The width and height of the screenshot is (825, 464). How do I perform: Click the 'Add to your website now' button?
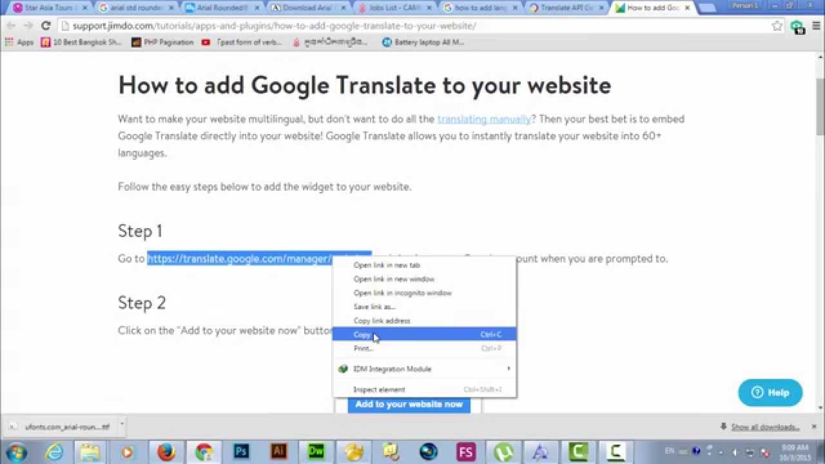pyautogui.click(x=409, y=404)
